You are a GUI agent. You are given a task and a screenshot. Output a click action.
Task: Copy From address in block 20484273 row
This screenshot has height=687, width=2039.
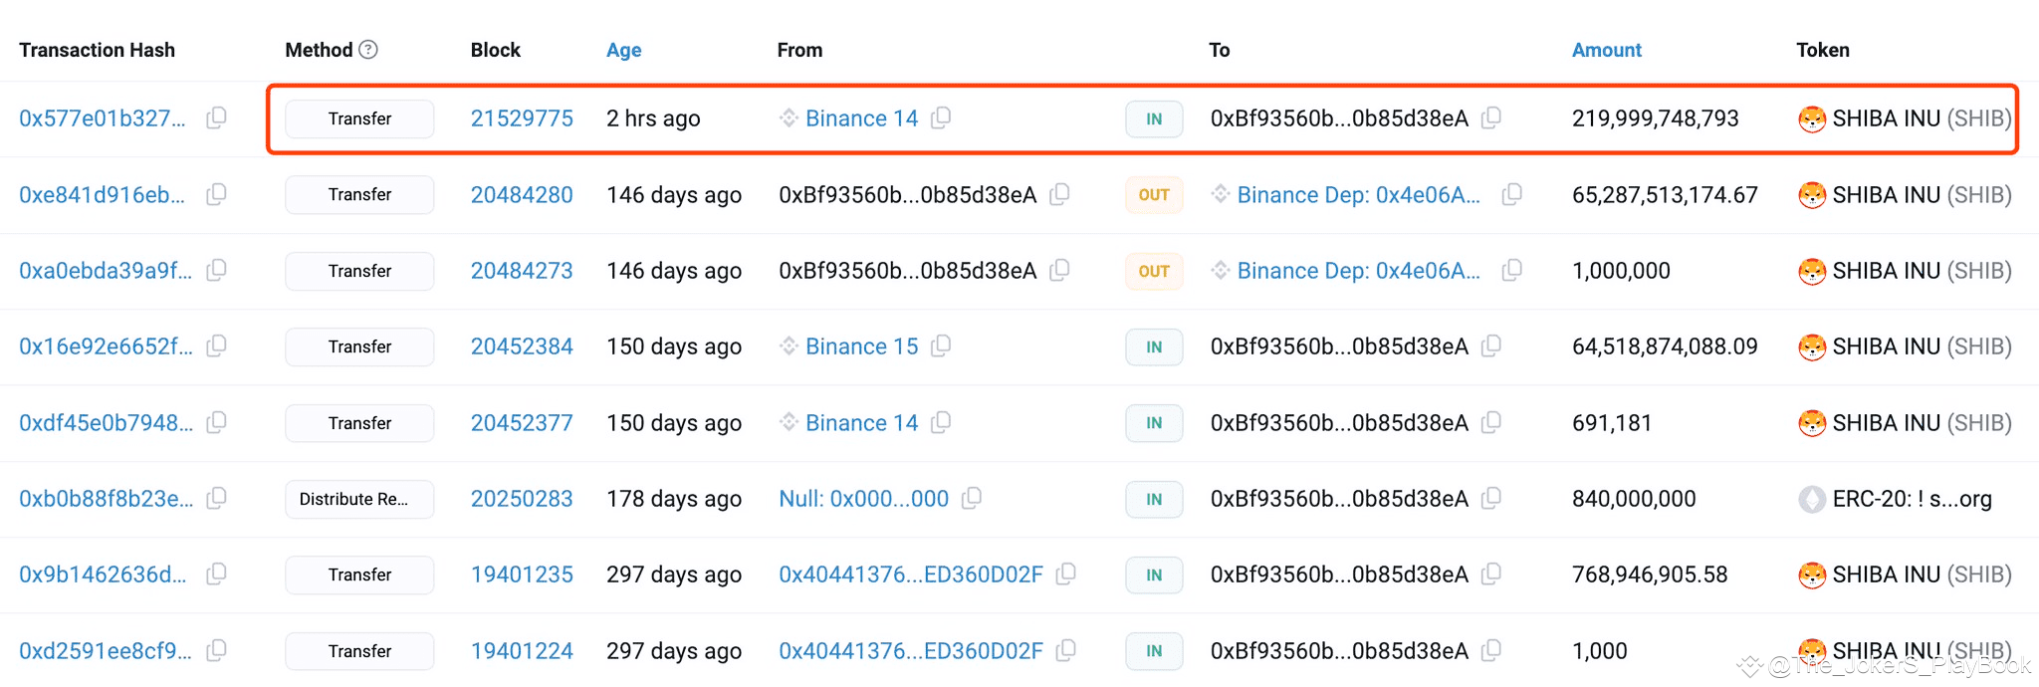tap(1059, 270)
